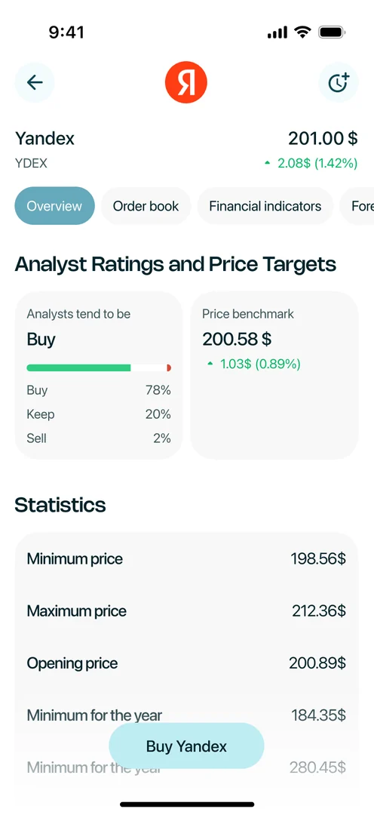Click the red Yandex logo icon
374x815 pixels.
point(186,82)
